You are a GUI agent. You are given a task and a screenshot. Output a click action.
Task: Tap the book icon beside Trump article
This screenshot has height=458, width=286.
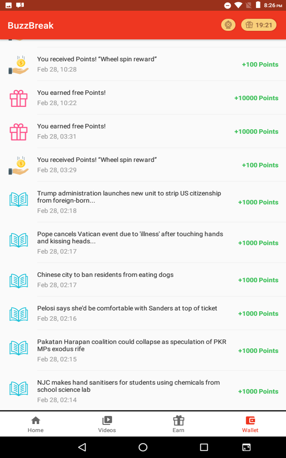pos(19,199)
